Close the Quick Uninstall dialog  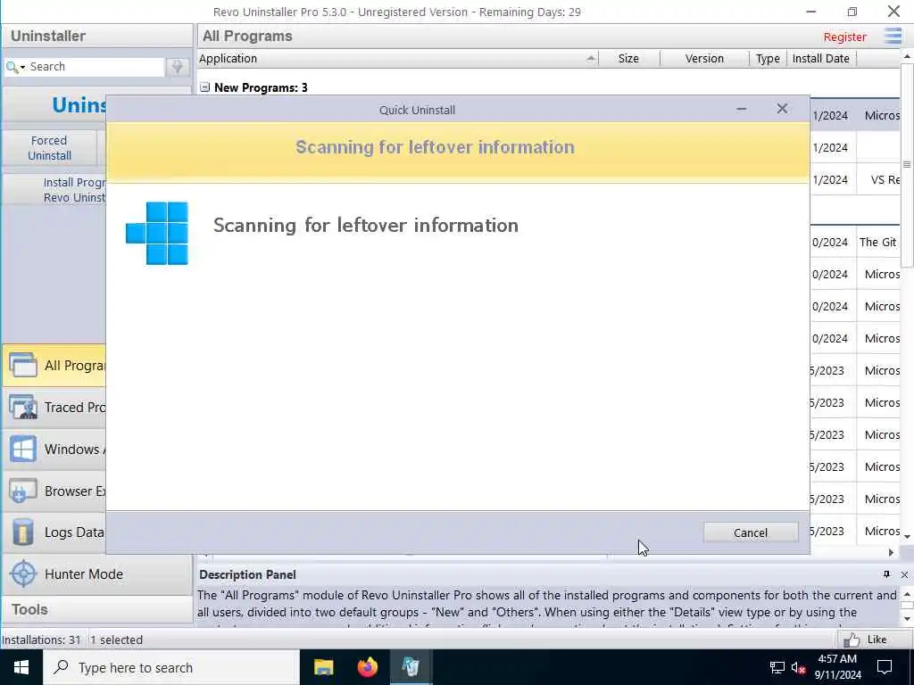pos(782,109)
